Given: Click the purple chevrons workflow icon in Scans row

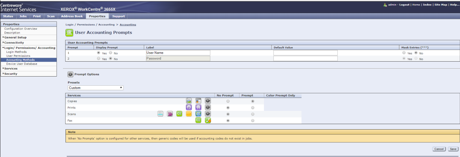Looking at the screenshot, I should pos(170,114).
